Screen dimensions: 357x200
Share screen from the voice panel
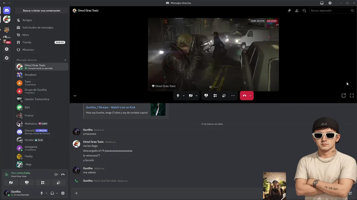[27, 182]
